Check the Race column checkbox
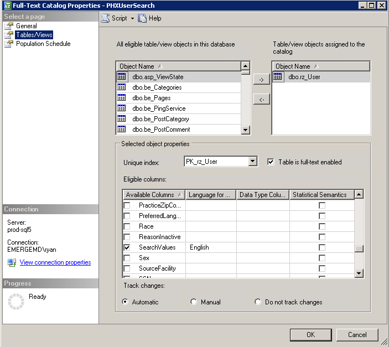Image resolution: width=389 pixels, height=347 pixels. click(127, 226)
